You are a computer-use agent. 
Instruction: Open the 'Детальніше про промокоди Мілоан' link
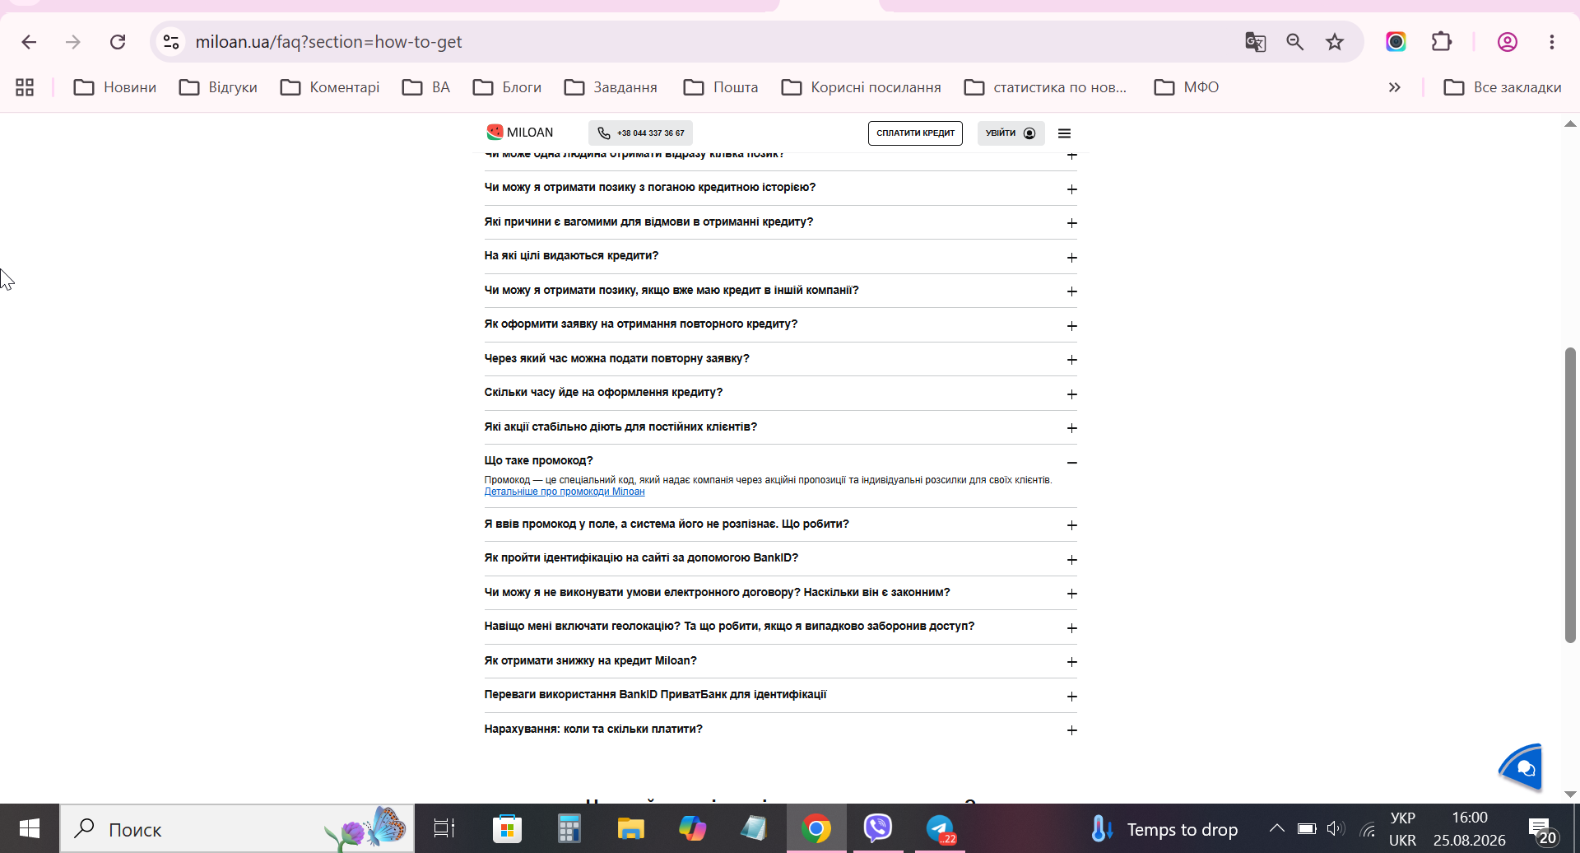click(x=565, y=492)
